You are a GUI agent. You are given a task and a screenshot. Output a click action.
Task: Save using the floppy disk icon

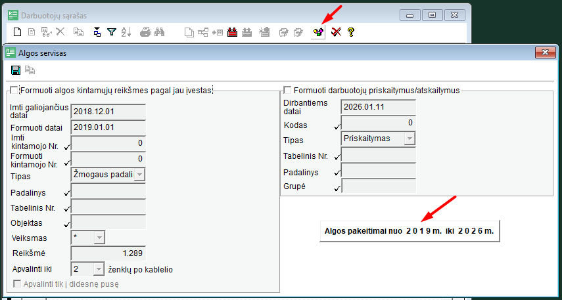click(16, 70)
